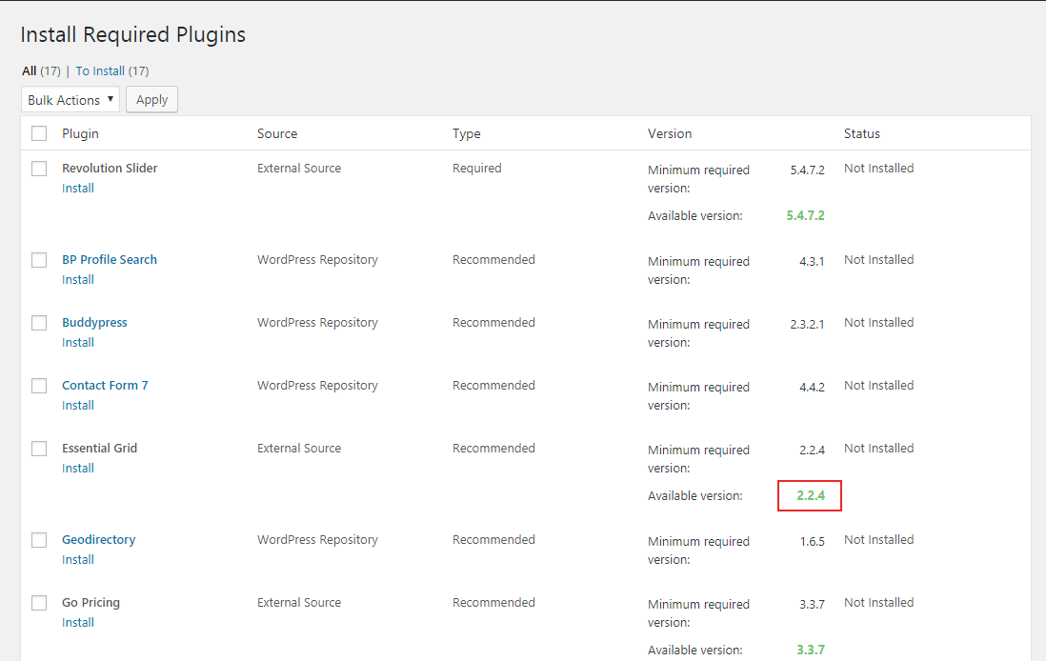Click Not Installed status for Revolution Slider
The image size is (1046, 661).
click(x=878, y=168)
